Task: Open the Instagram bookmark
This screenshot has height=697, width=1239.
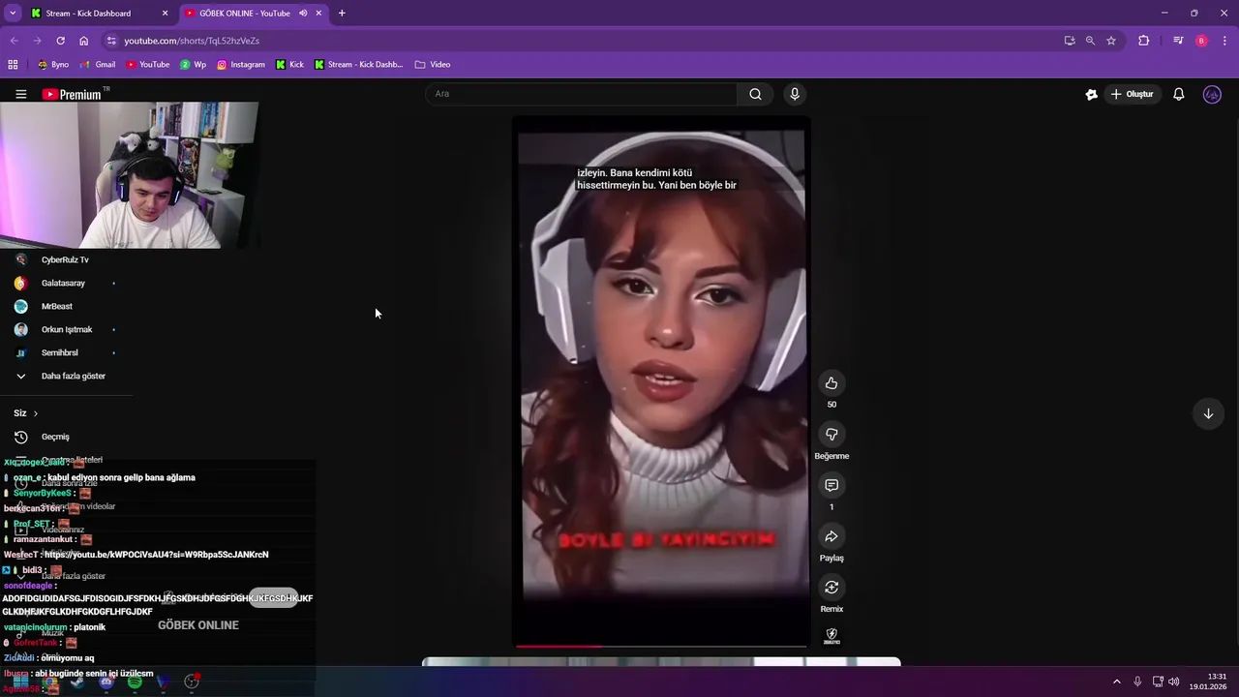Action: point(240,65)
